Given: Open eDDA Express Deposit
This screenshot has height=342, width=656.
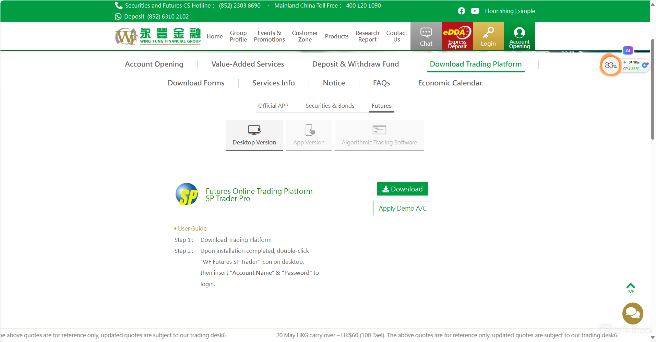Looking at the screenshot, I should click(457, 36).
